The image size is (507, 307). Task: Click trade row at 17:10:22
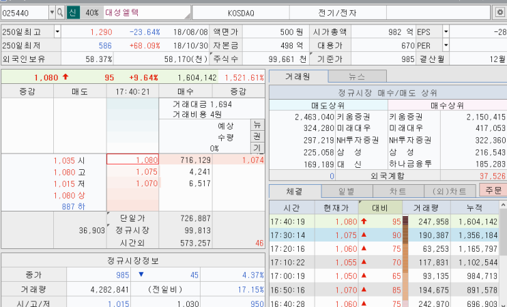click(384, 262)
